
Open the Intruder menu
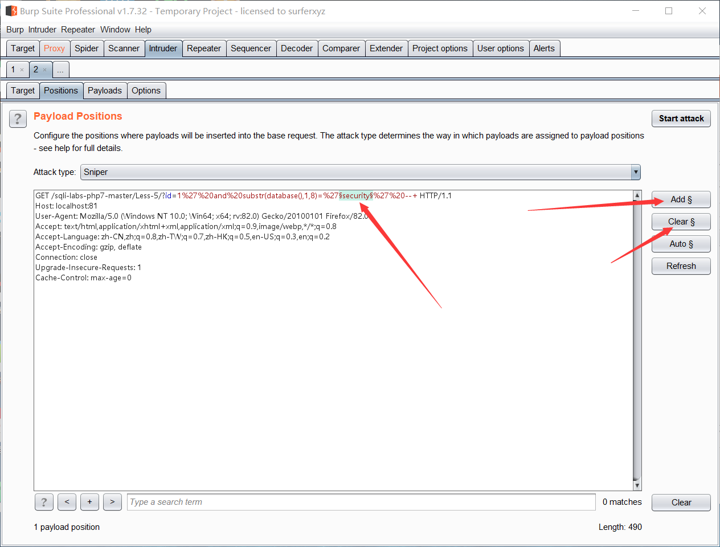click(42, 30)
